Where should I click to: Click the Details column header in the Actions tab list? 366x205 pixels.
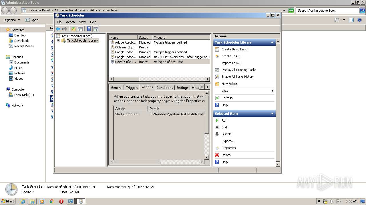pos(176,109)
